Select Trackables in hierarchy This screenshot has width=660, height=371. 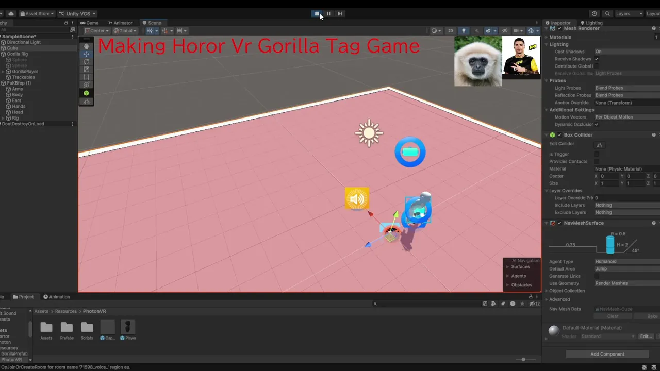click(x=23, y=77)
